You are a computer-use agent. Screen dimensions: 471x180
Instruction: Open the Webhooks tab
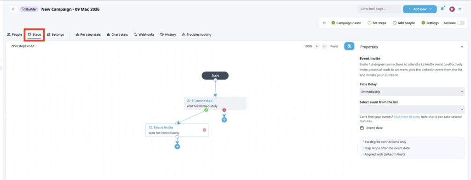coord(144,34)
